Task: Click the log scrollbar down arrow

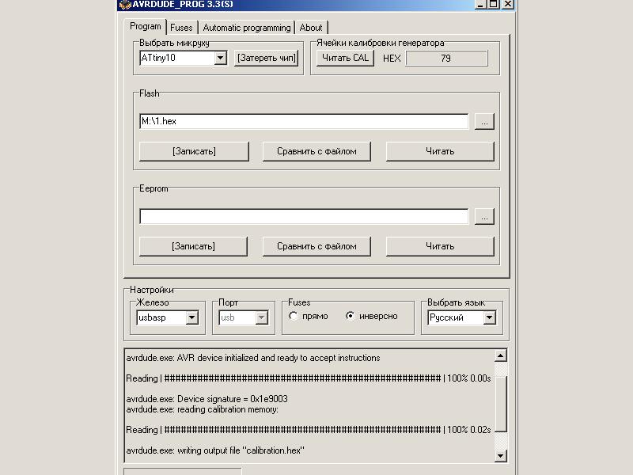Action: [500, 456]
